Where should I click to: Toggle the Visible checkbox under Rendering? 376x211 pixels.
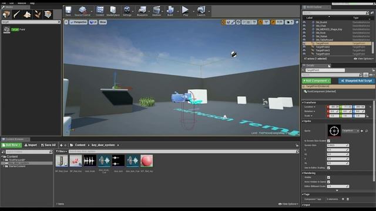click(x=328, y=177)
